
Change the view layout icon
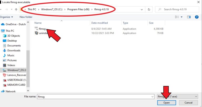tap(177, 17)
